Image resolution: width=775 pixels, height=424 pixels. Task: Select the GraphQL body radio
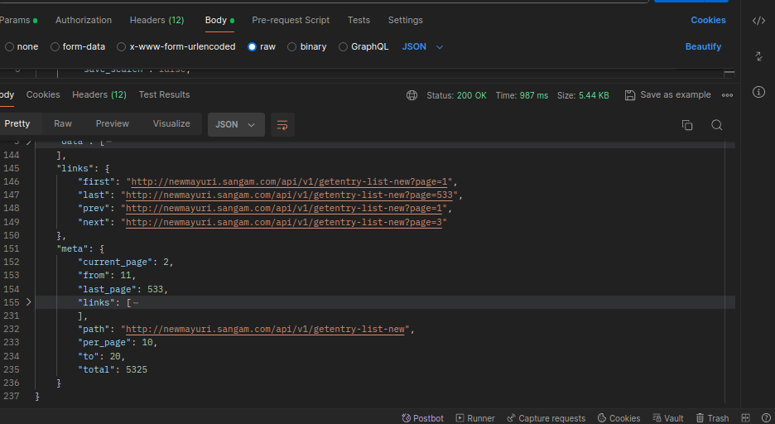click(343, 47)
